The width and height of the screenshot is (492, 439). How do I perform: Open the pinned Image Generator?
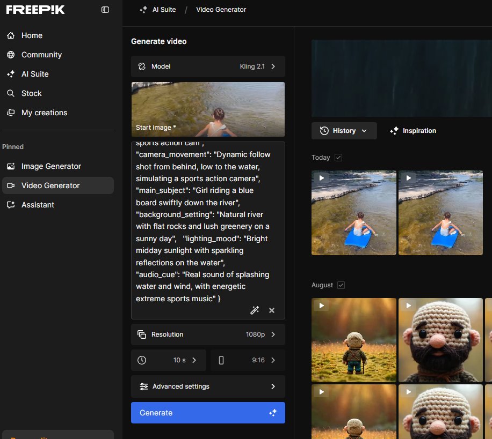tap(57, 166)
